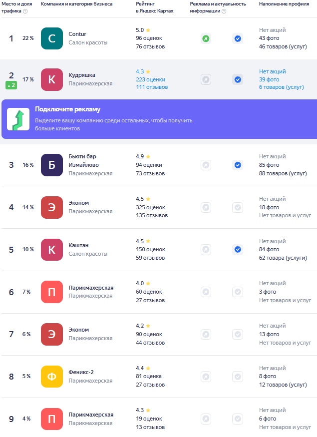
Task: Open the '223 оценки' link
Action: click(150, 79)
